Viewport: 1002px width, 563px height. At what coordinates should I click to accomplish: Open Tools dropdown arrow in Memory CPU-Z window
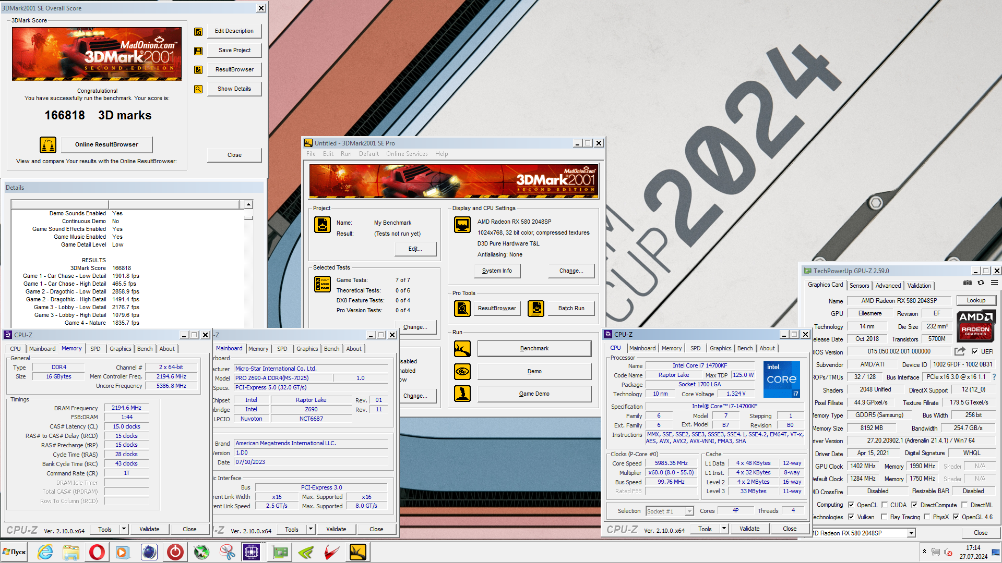[124, 529]
